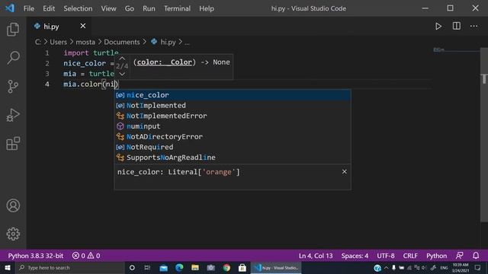Image resolution: width=488 pixels, height=274 pixels.
Task: Select the numinput suggestion
Action: pyautogui.click(x=233, y=126)
